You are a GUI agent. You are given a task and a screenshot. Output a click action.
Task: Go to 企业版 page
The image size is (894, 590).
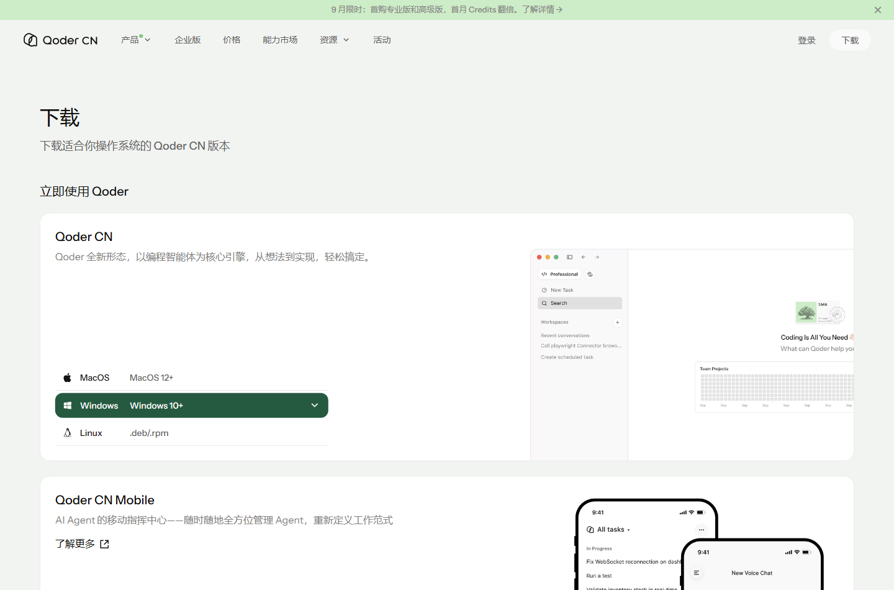(x=187, y=40)
